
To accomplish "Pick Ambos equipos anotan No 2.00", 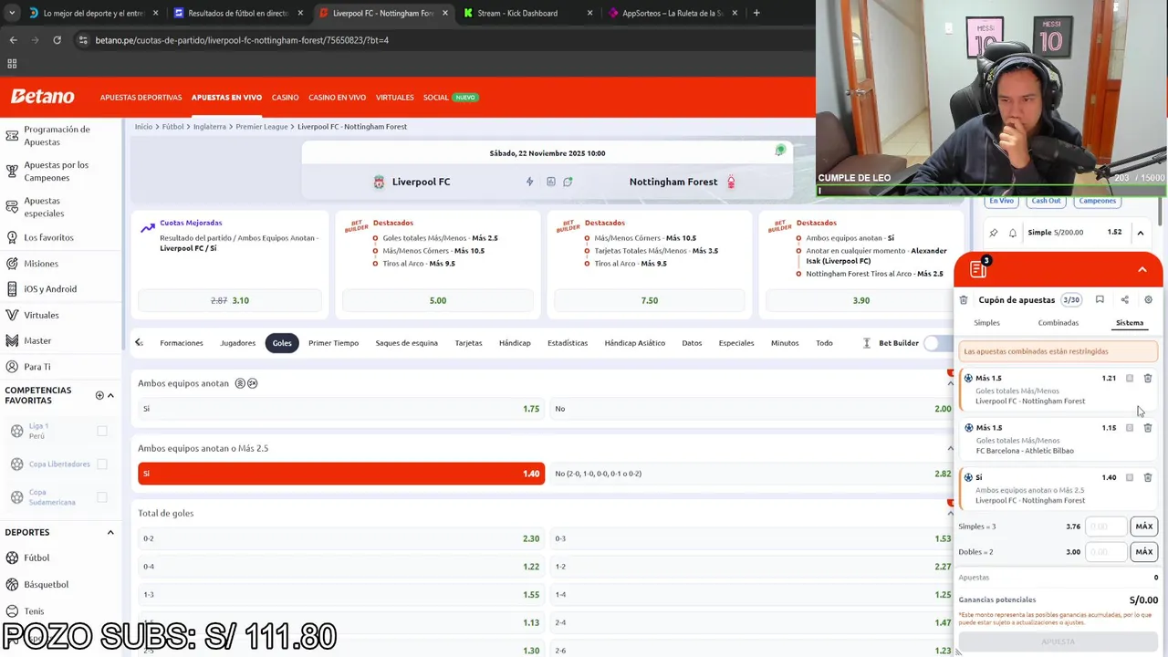I will [x=753, y=409].
